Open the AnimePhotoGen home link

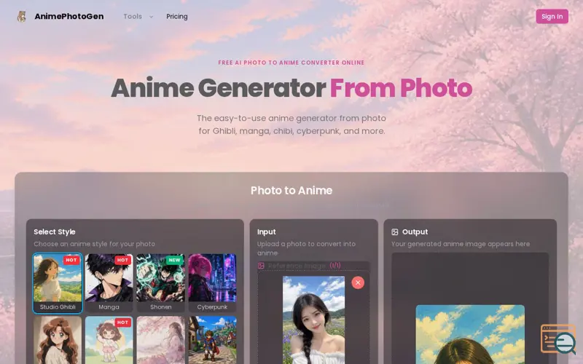(x=69, y=16)
